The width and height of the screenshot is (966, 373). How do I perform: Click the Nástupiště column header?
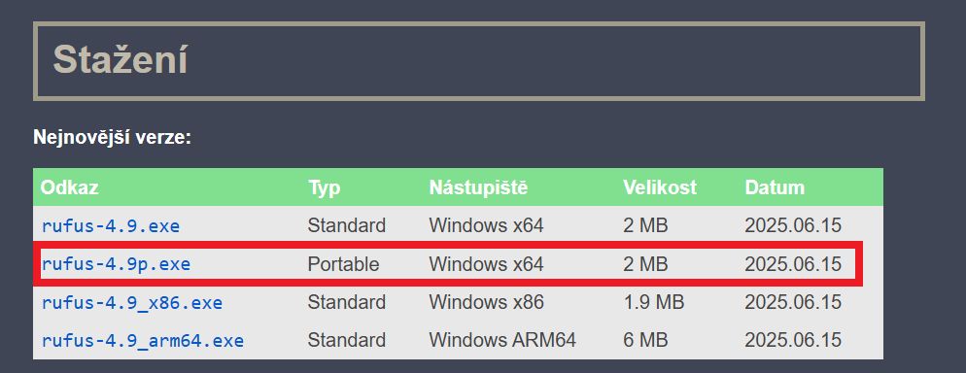pos(479,187)
